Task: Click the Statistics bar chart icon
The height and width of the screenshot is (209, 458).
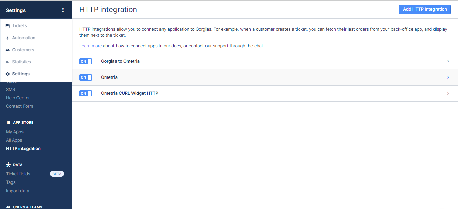Action: (7, 62)
